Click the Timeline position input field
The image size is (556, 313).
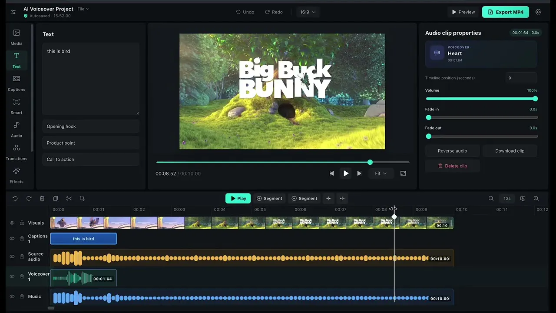pyautogui.click(x=521, y=78)
